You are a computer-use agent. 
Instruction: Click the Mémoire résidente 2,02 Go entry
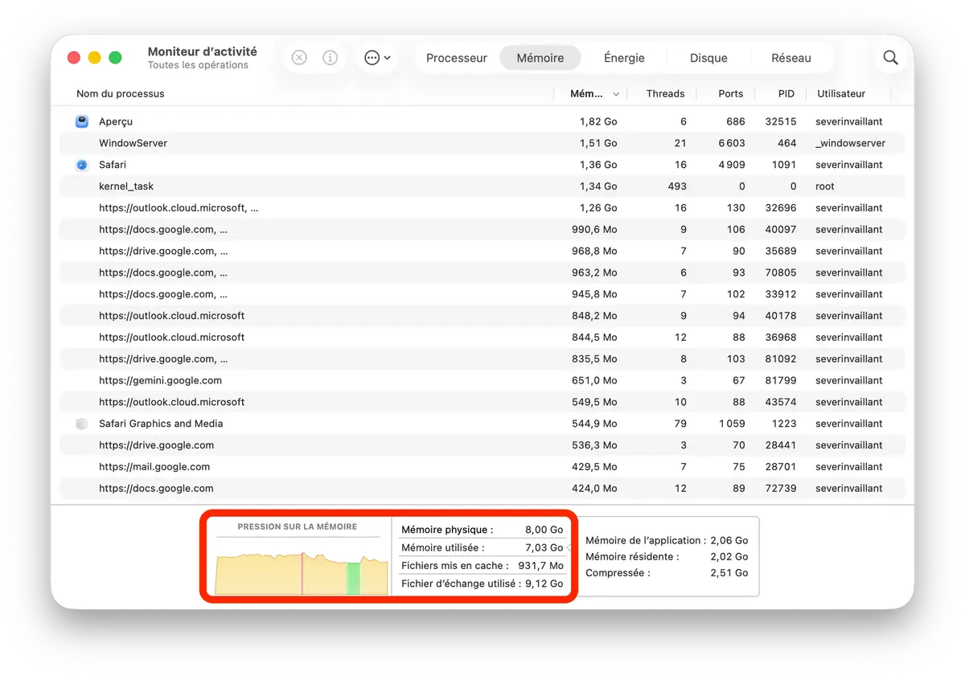point(667,556)
